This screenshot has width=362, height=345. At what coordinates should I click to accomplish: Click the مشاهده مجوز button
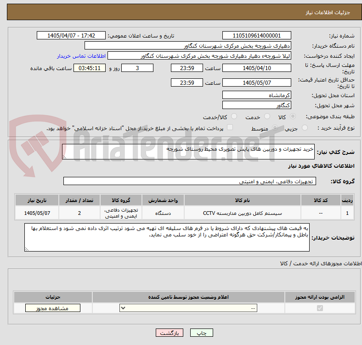point(53,308)
